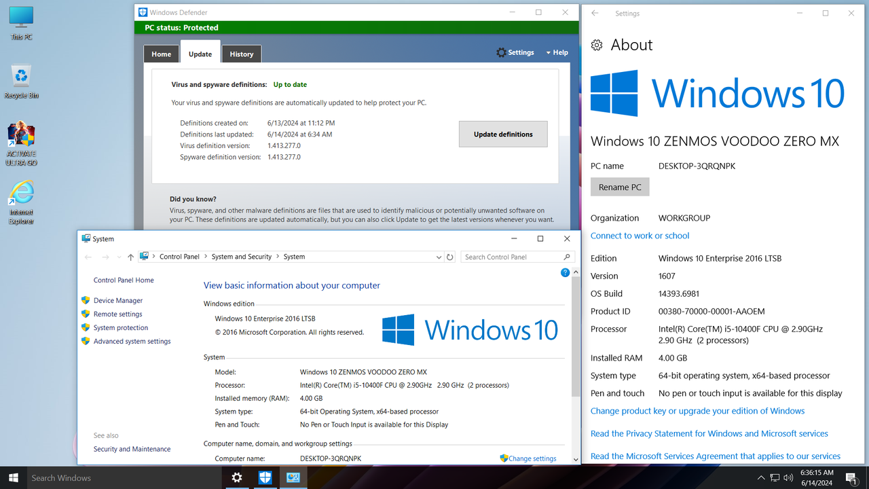Click Search Control Panel field
869x489 pixels.
click(518, 257)
